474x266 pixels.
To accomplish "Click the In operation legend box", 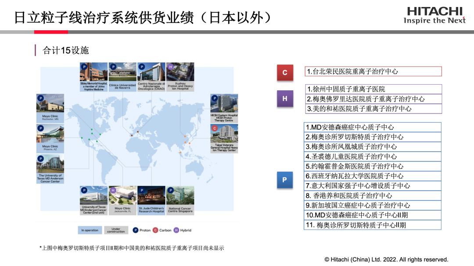I will (x=90, y=230).
